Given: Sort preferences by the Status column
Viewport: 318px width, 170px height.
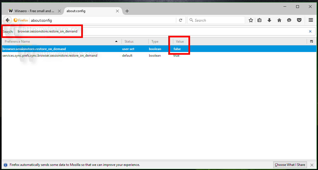Looking at the screenshot, I should coord(129,41).
